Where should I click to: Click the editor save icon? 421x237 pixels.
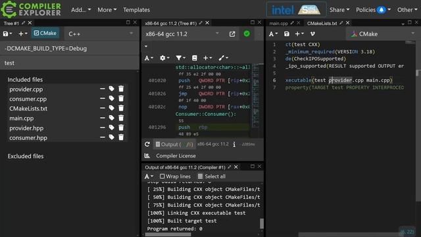click(287, 34)
